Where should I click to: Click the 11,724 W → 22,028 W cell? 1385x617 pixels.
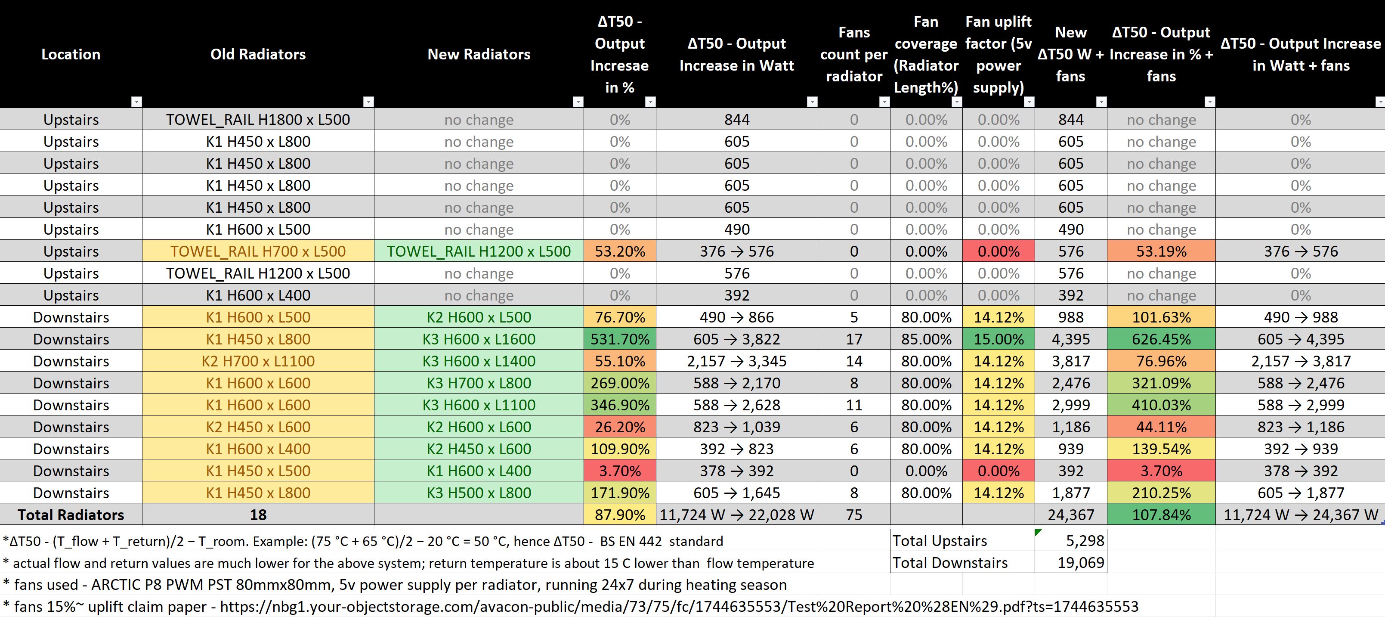(736, 515)
